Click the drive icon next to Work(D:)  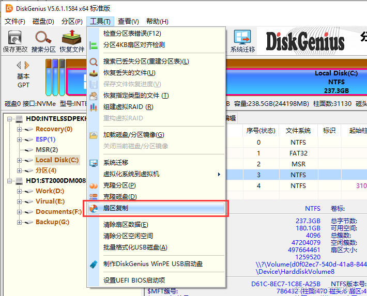pyautogui.click(x=29, y=191)
